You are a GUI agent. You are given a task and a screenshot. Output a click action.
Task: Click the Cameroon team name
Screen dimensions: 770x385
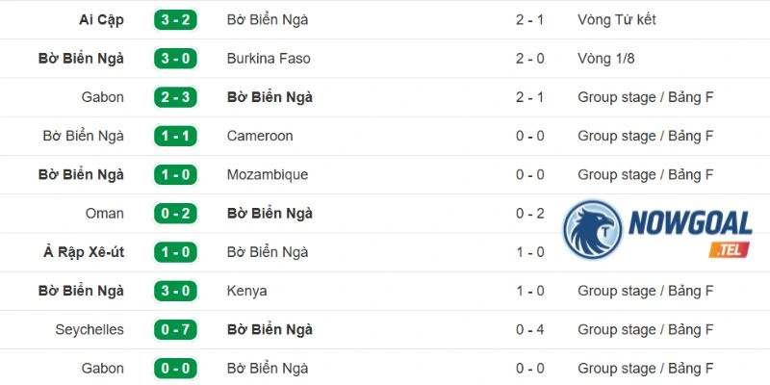[260, 136]
